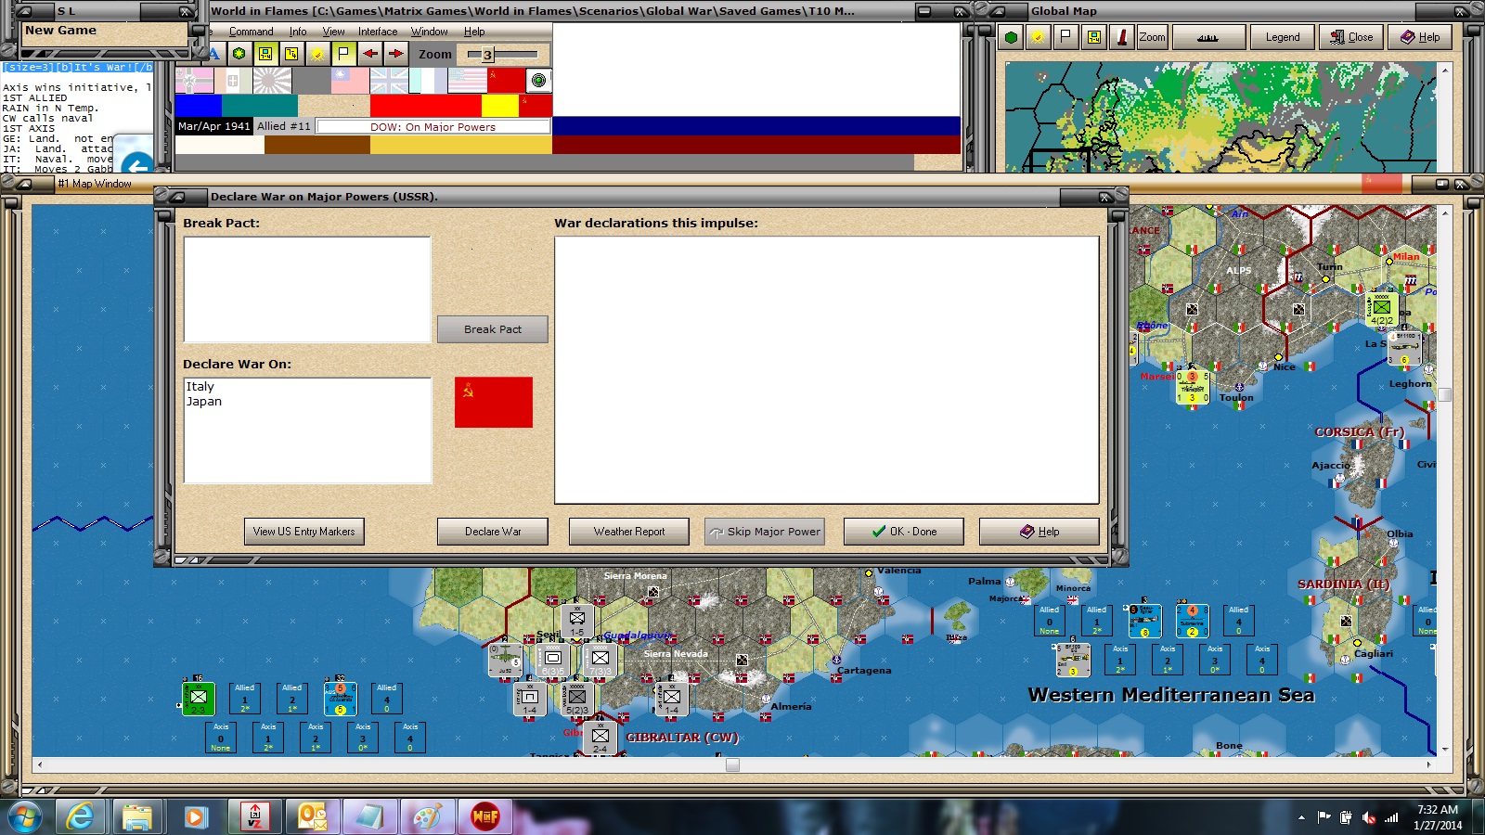This screenshot has height=835, width=1485.
Task: Click the OK - Done button
Action: [x=904, y=532]
